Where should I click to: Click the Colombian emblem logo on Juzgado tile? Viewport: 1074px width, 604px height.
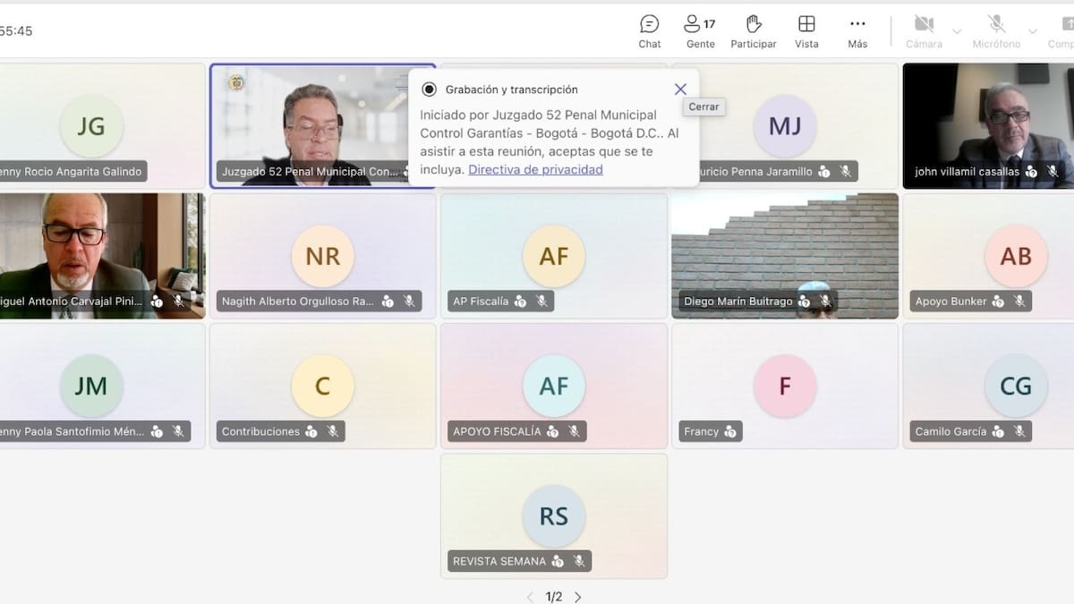point(235,82)
